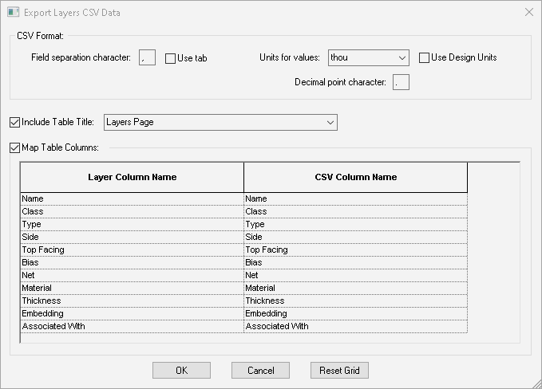Screen dimensions: 542x389
Task: Click the Field separation character field
Action: [x=147, y=57]
